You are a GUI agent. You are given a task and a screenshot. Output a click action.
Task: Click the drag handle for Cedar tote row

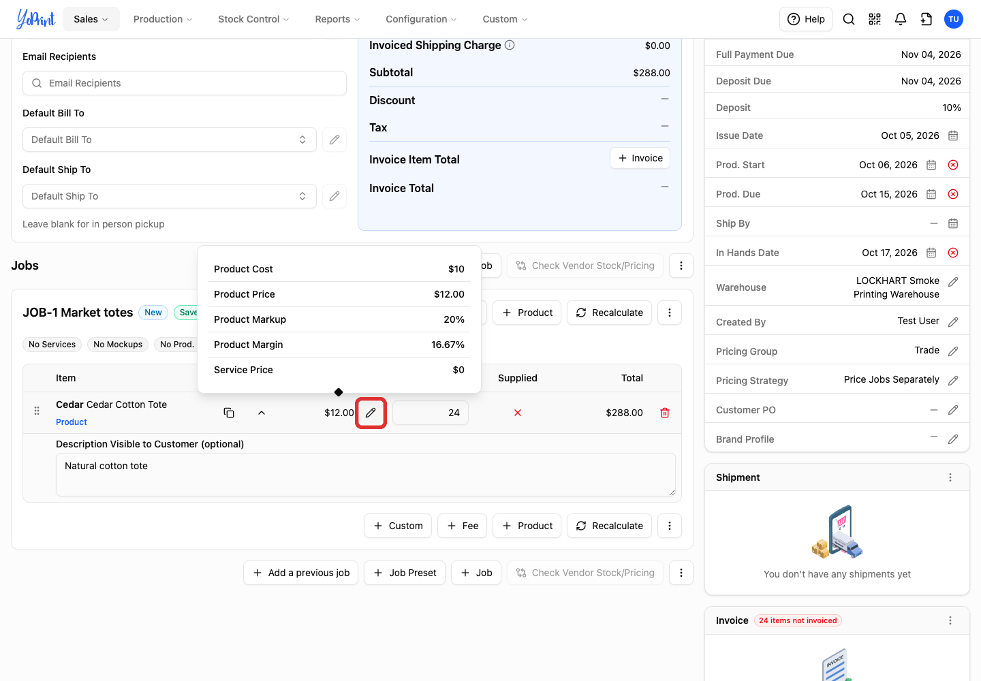[x=37, y=411]
